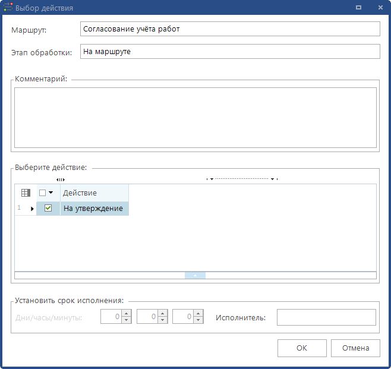Uncheck the На утверждение checkbox
Image resolution: width=391 pixels, height=369 pixels.
pos(48,208)
